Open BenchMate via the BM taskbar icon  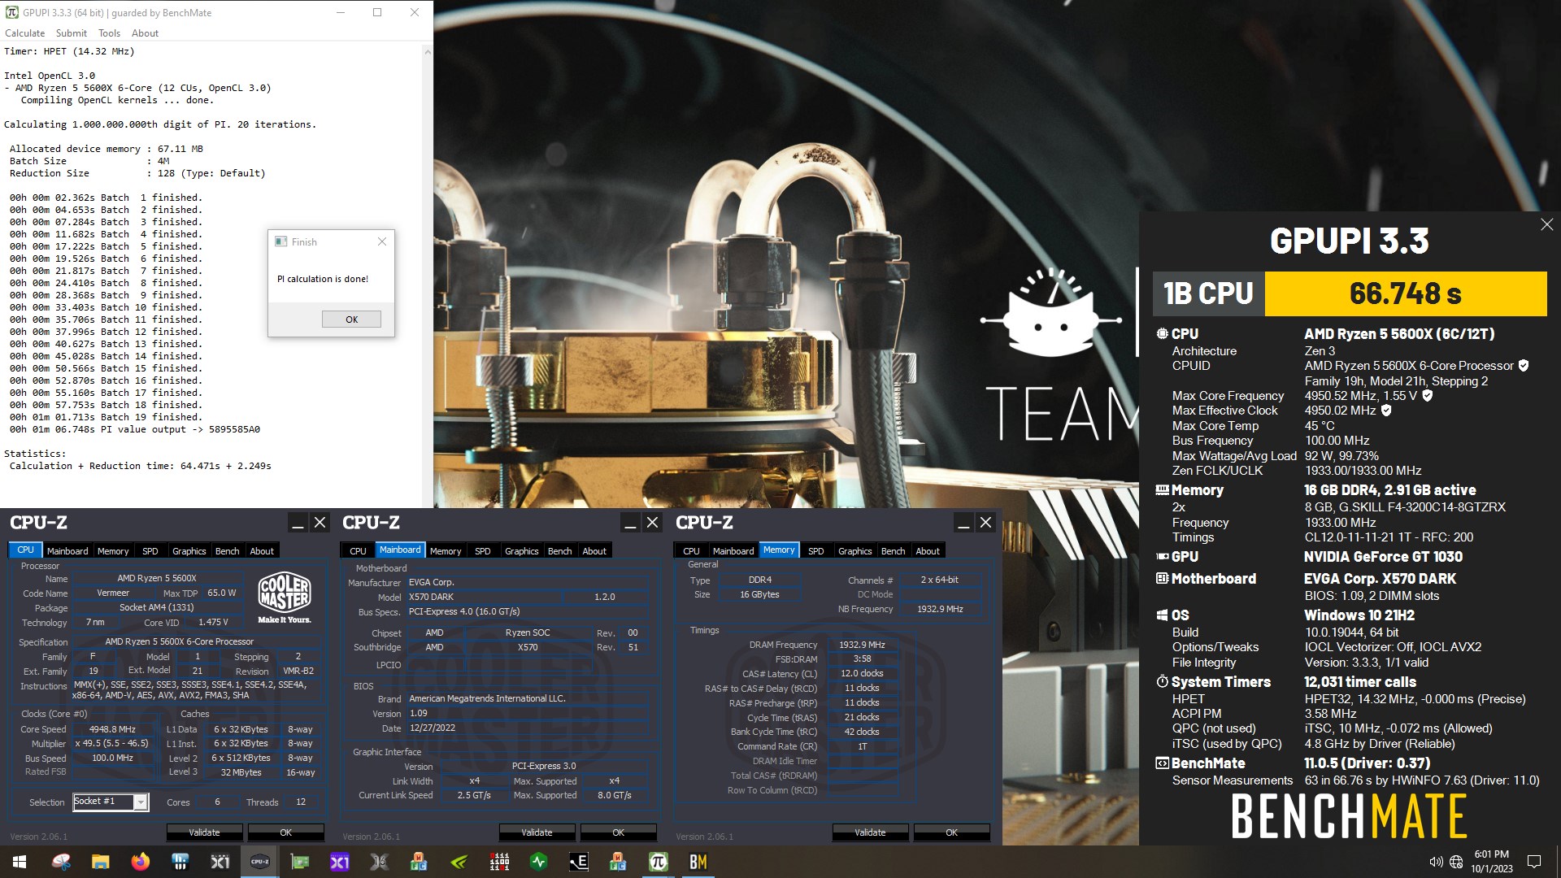point(698,862)
